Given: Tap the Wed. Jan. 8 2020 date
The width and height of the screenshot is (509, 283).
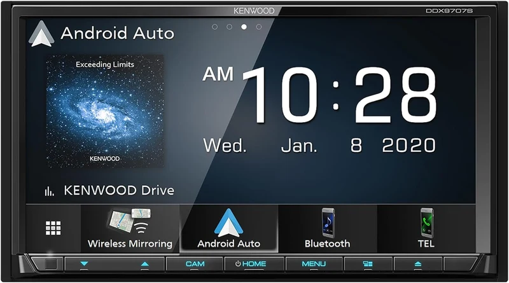Looking at the screenshot, I should point(319,146).
